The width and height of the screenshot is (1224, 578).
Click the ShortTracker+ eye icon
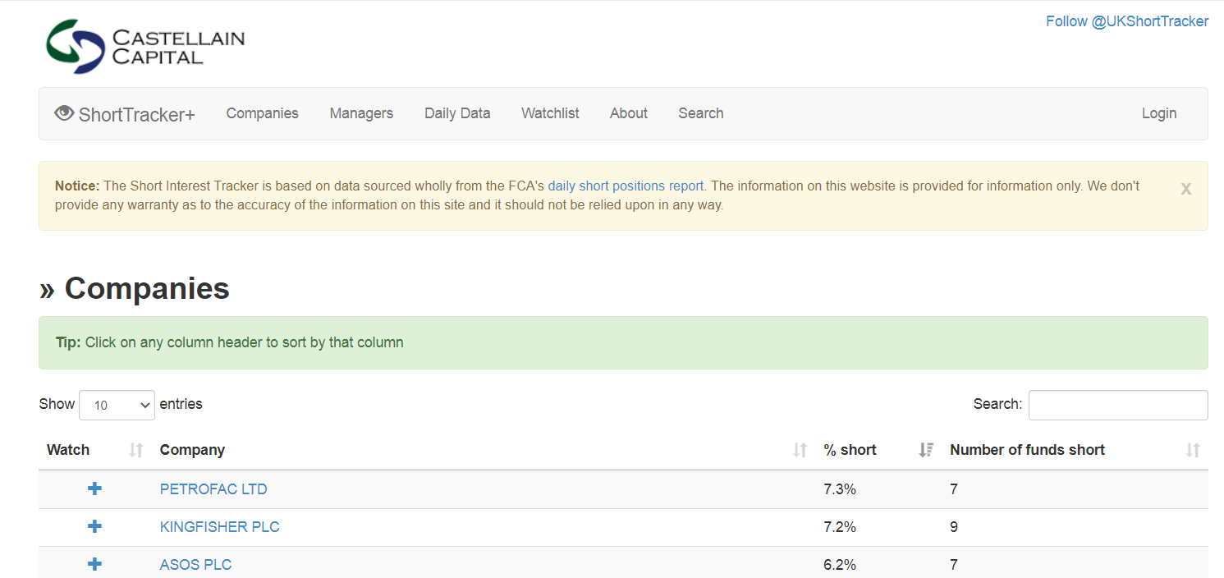(64, 113)
